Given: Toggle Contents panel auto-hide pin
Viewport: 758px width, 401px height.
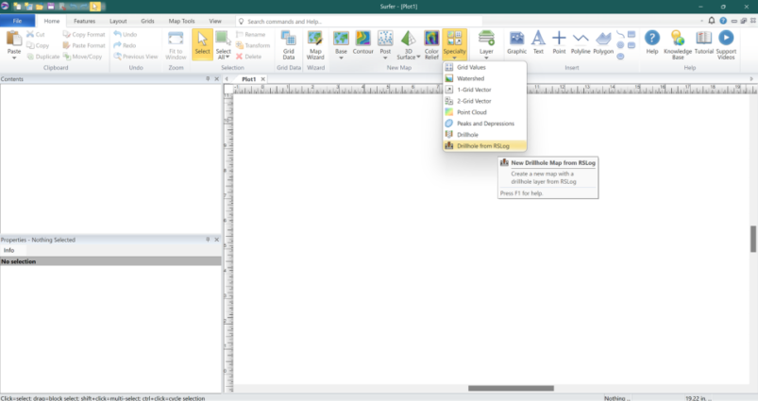Looking at the screenshot, I should click(208, 78).
